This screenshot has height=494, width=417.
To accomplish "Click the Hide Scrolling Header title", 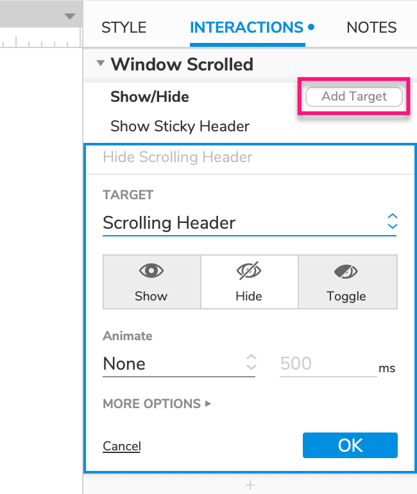I will pos(178,157).
